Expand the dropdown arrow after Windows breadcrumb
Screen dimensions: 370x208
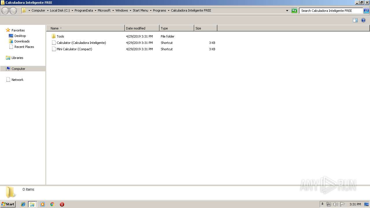point(130,10)
